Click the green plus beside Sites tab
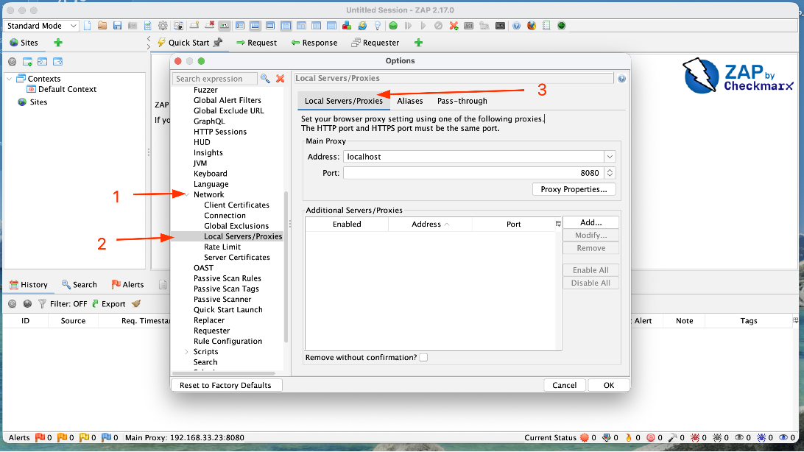 tap(58, 43)
